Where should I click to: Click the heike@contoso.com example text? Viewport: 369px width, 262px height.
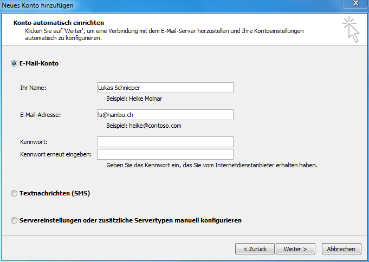click(x=155, y=126)
